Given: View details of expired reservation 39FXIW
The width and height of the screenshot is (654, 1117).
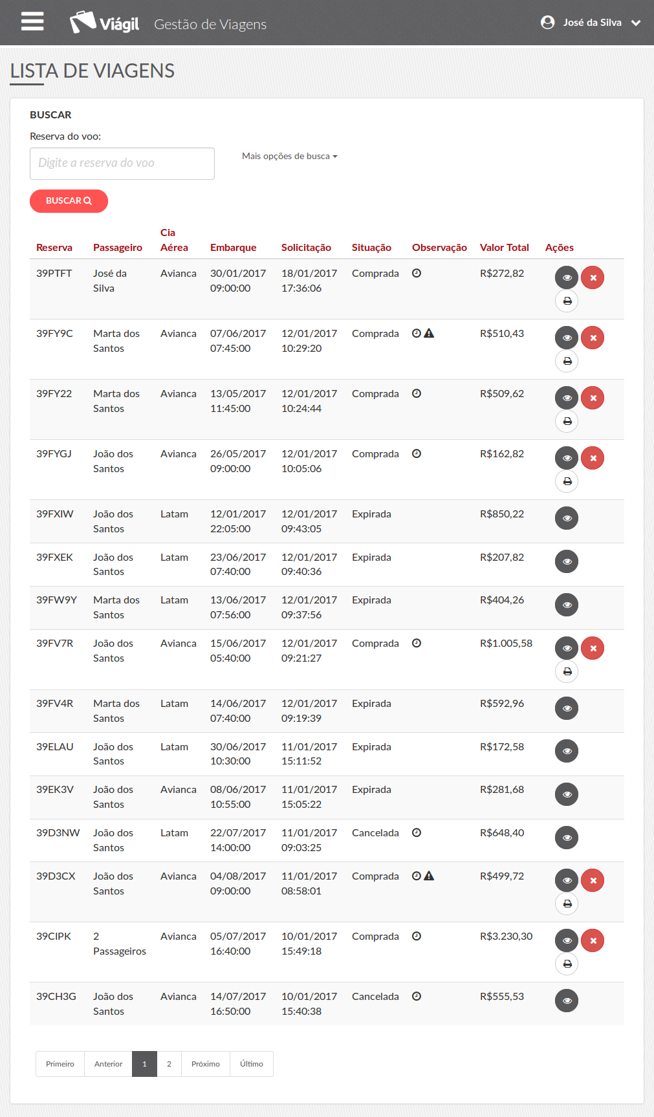Looking at the screenshot, I should (567, 518).
